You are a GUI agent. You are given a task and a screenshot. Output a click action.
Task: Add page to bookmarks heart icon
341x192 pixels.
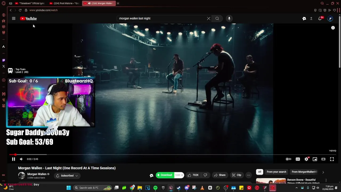coord(334,10)
